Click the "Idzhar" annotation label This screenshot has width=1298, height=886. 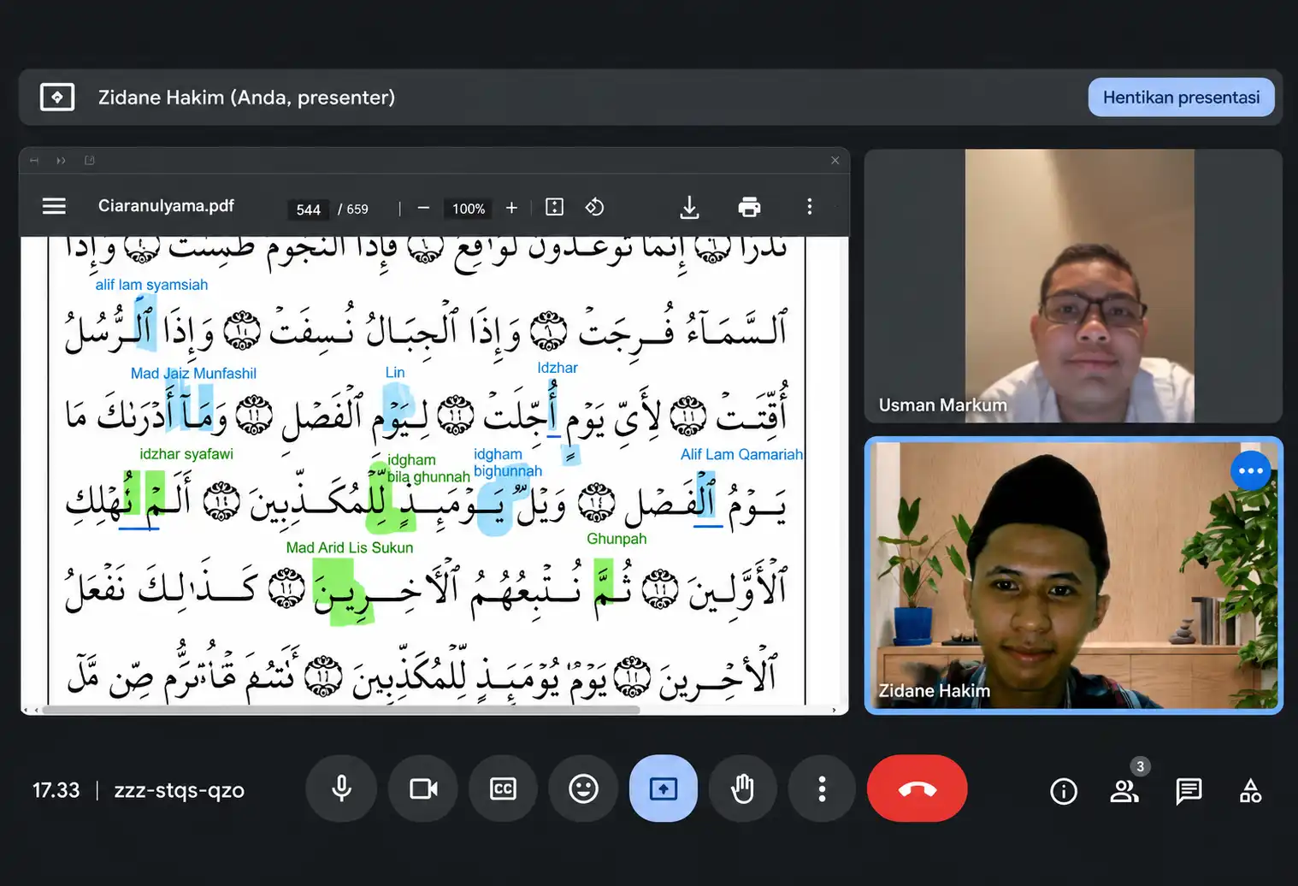pos(558,368)
